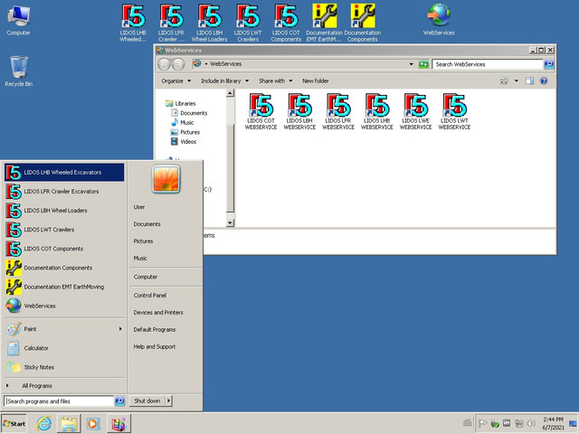The height and width of the screenshot is (434, 579).
Task: Open the Share with dropdown
Action: tap(275, 80)
